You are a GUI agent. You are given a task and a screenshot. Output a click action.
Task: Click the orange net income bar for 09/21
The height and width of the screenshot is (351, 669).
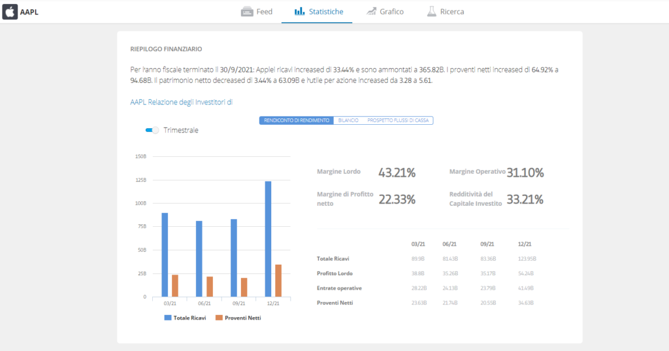[244, 288]
